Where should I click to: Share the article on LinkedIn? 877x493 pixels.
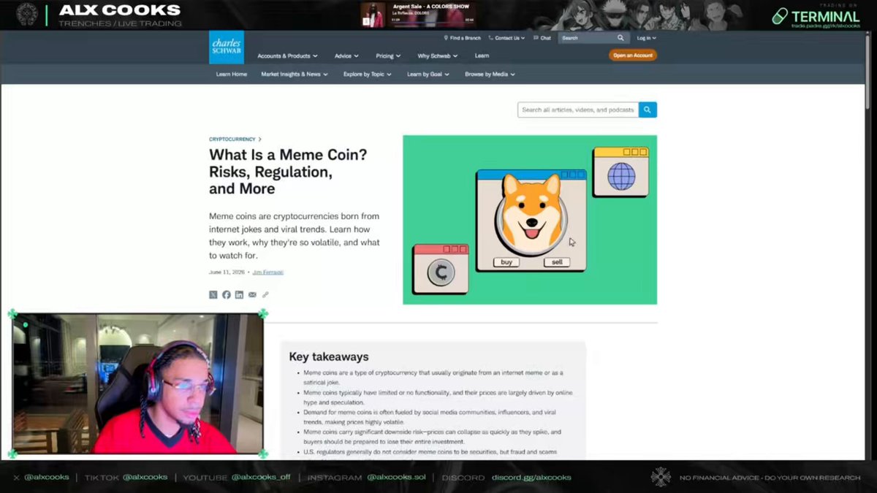click(239, 295)
